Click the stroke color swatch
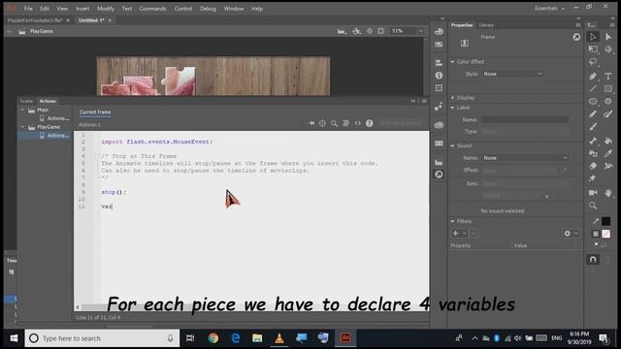Image resolution: width=621 pixels, height=349 pixels. tap(605, 221)
